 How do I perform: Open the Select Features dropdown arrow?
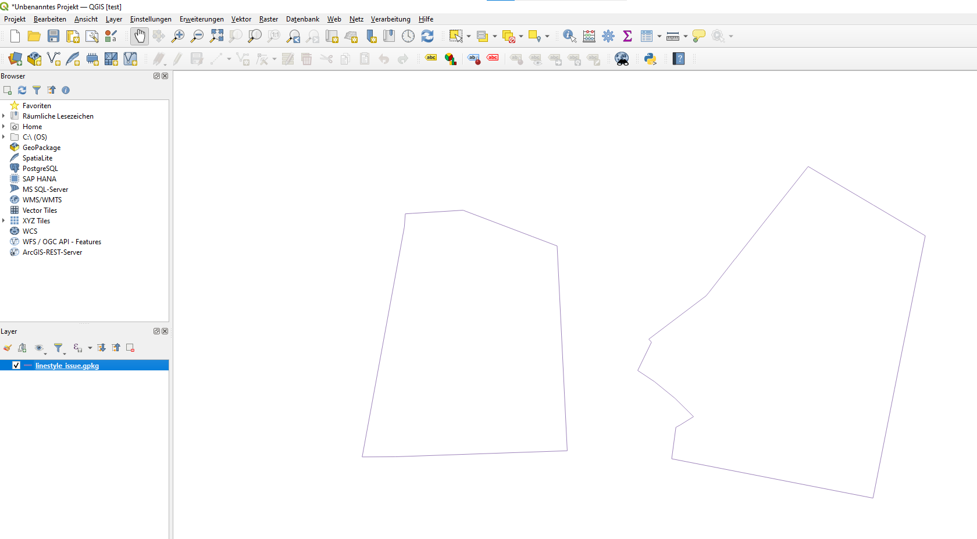468,35
